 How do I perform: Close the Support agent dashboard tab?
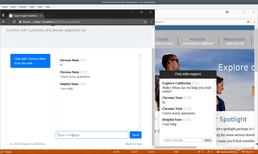tap(41, 16)
